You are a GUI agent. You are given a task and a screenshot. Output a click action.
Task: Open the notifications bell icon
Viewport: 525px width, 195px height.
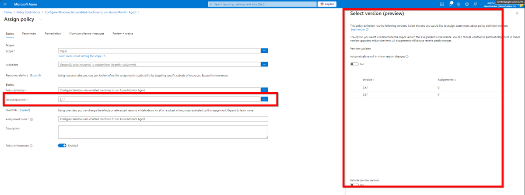[x=450, y=4]
